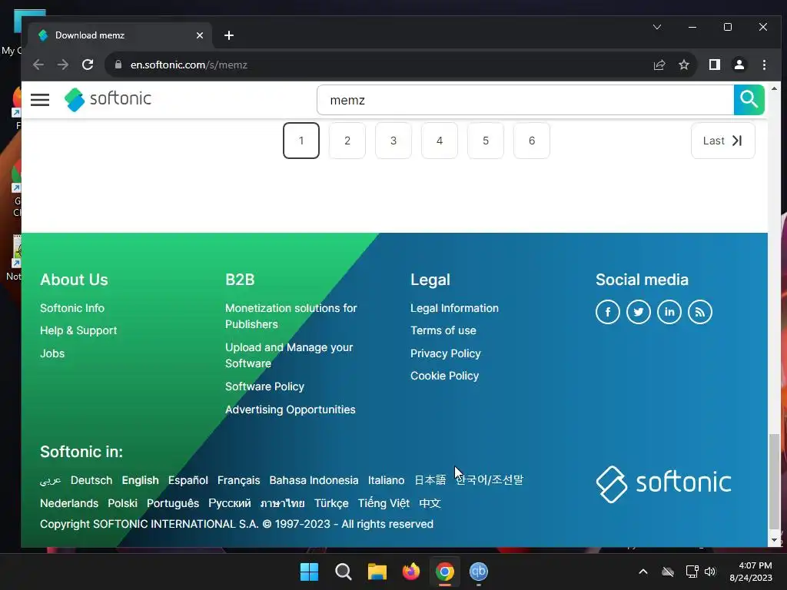Open Softonic's Facebook page icon

[x=607, y=312]
